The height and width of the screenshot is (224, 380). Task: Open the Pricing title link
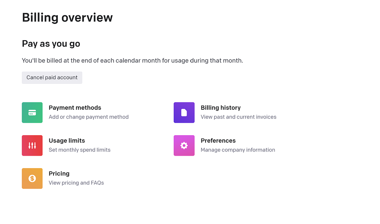tap(59, 174)
